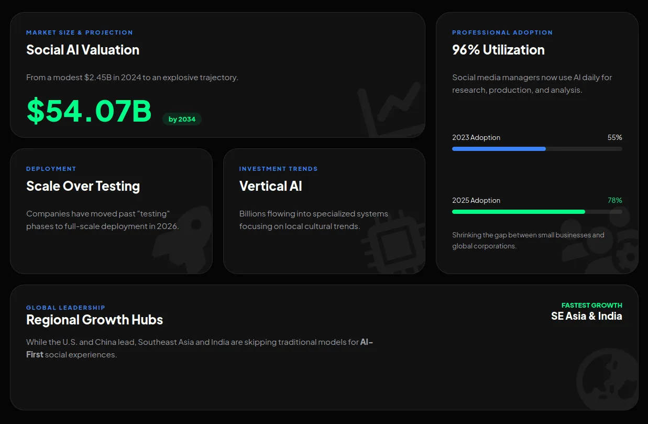Click the line chart icon in the valuation card
The image size is (648, 424).
pos(390,110)
